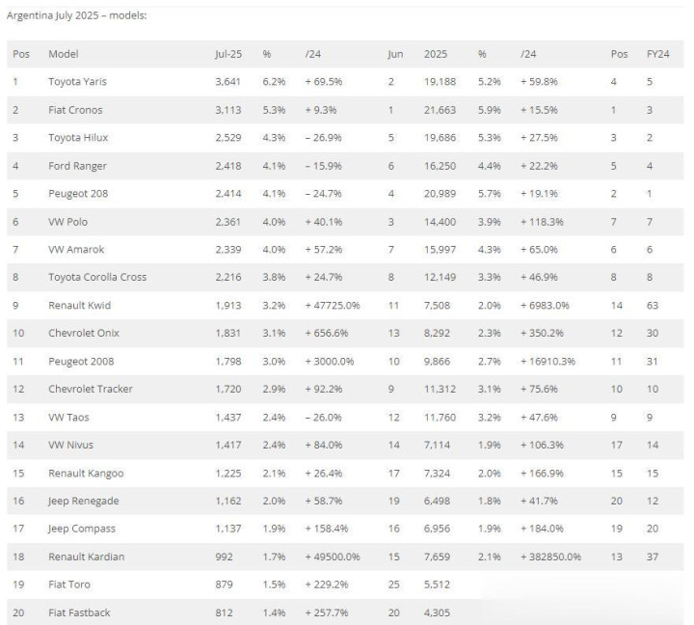Image resolution: width=694 pixels, height=625 pixels.
Task: Click the Chevrolet Tracker model cell
Action: [x=91, y=389]
